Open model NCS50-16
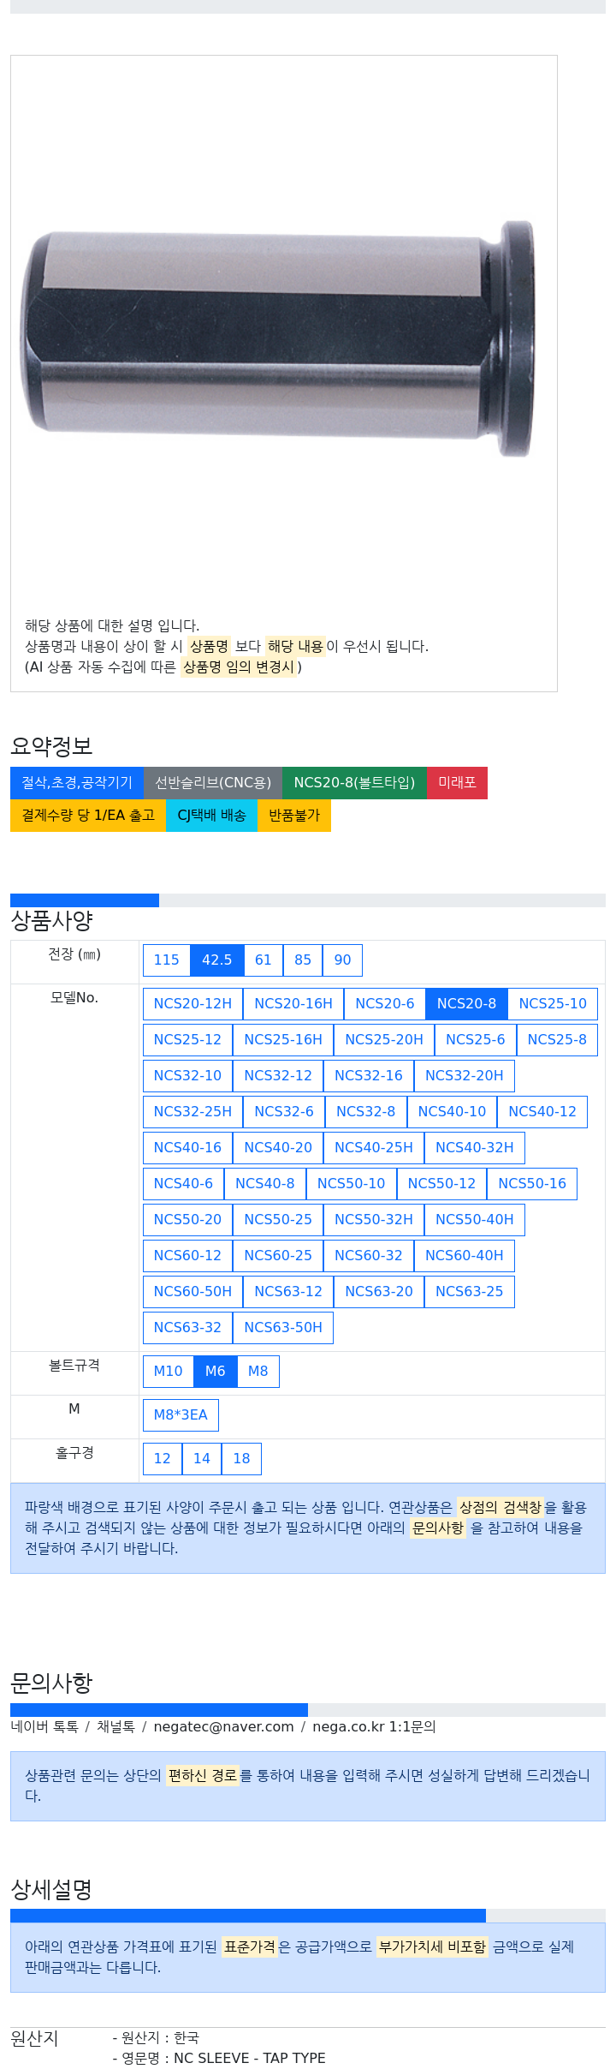This screenshot has width=616, height=2069. pyautogui.click(x=532, y=1184)
